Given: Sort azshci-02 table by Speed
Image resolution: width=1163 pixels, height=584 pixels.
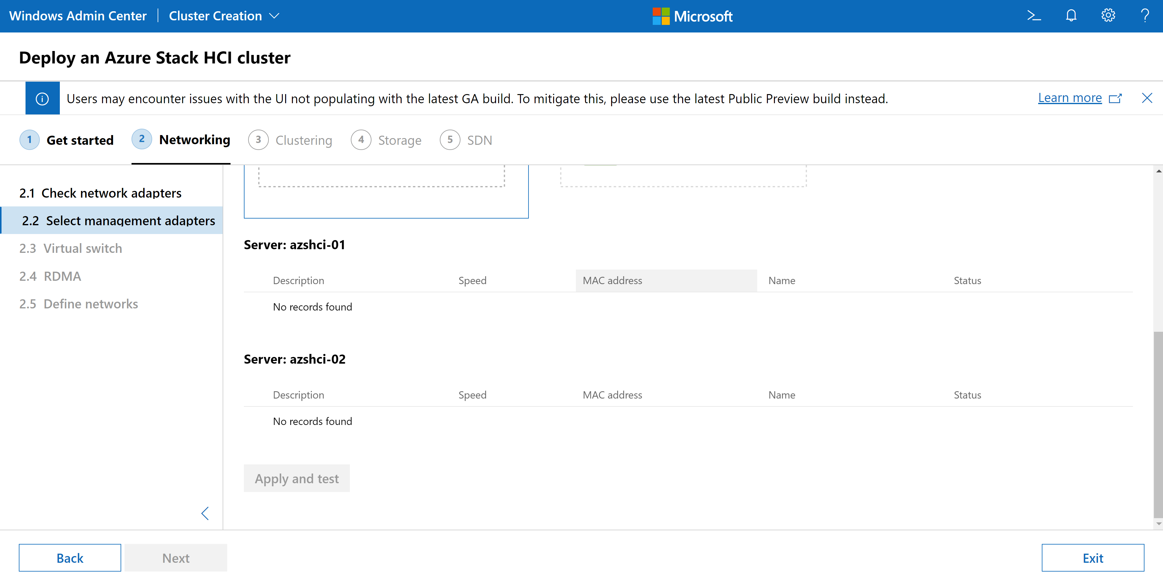Looking at the screenshot, I should [x=472, y=395].
